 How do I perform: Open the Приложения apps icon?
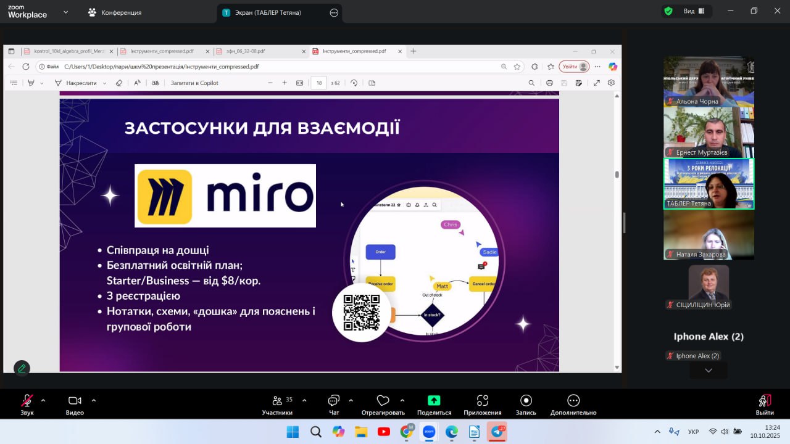(x=483, y=401)
